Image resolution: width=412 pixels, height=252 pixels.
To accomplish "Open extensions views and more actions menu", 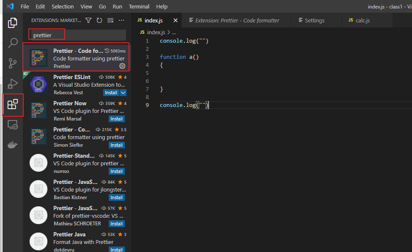I will tap(121, 20).
